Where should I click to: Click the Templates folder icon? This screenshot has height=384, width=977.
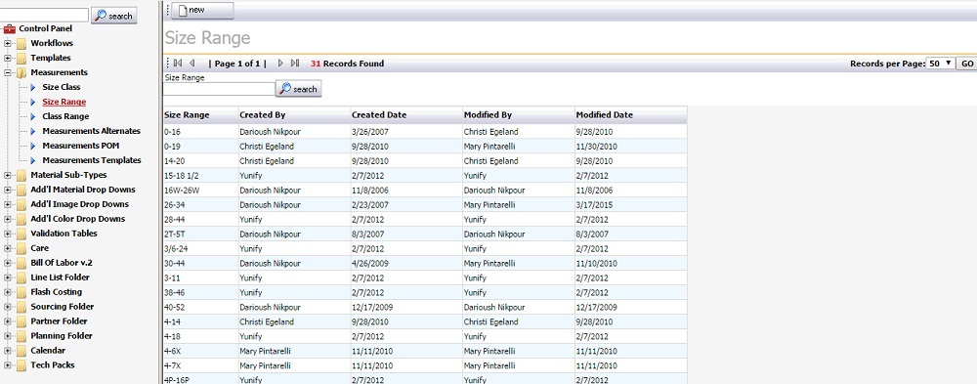coord(21,58)
